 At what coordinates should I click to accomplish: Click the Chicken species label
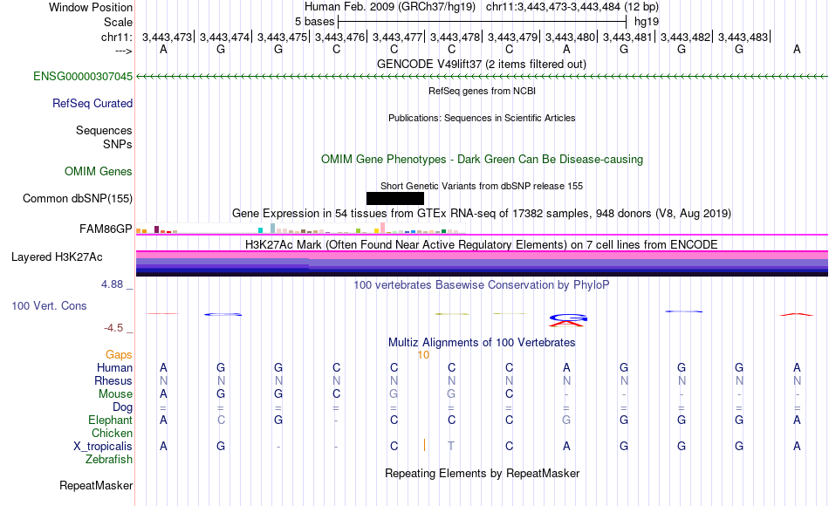[x=112, y=433]
